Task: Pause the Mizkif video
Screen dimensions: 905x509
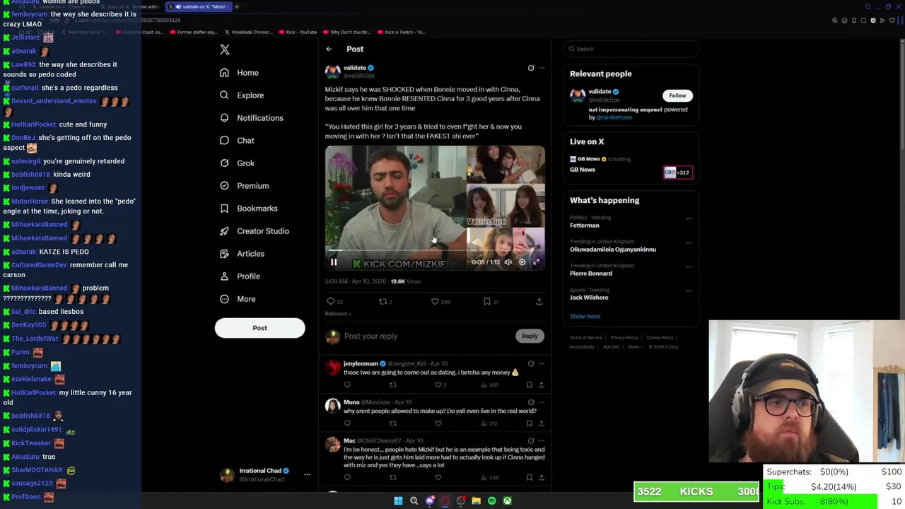Action: [x=334, y=262]
